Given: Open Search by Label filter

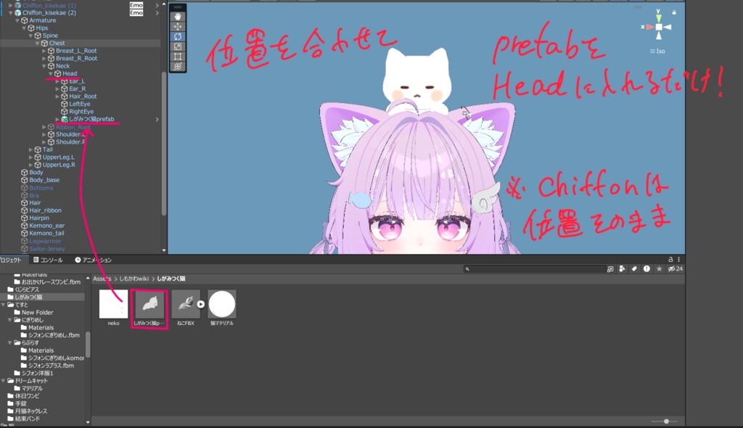Looking at the screenshot, I should [634, 268].
